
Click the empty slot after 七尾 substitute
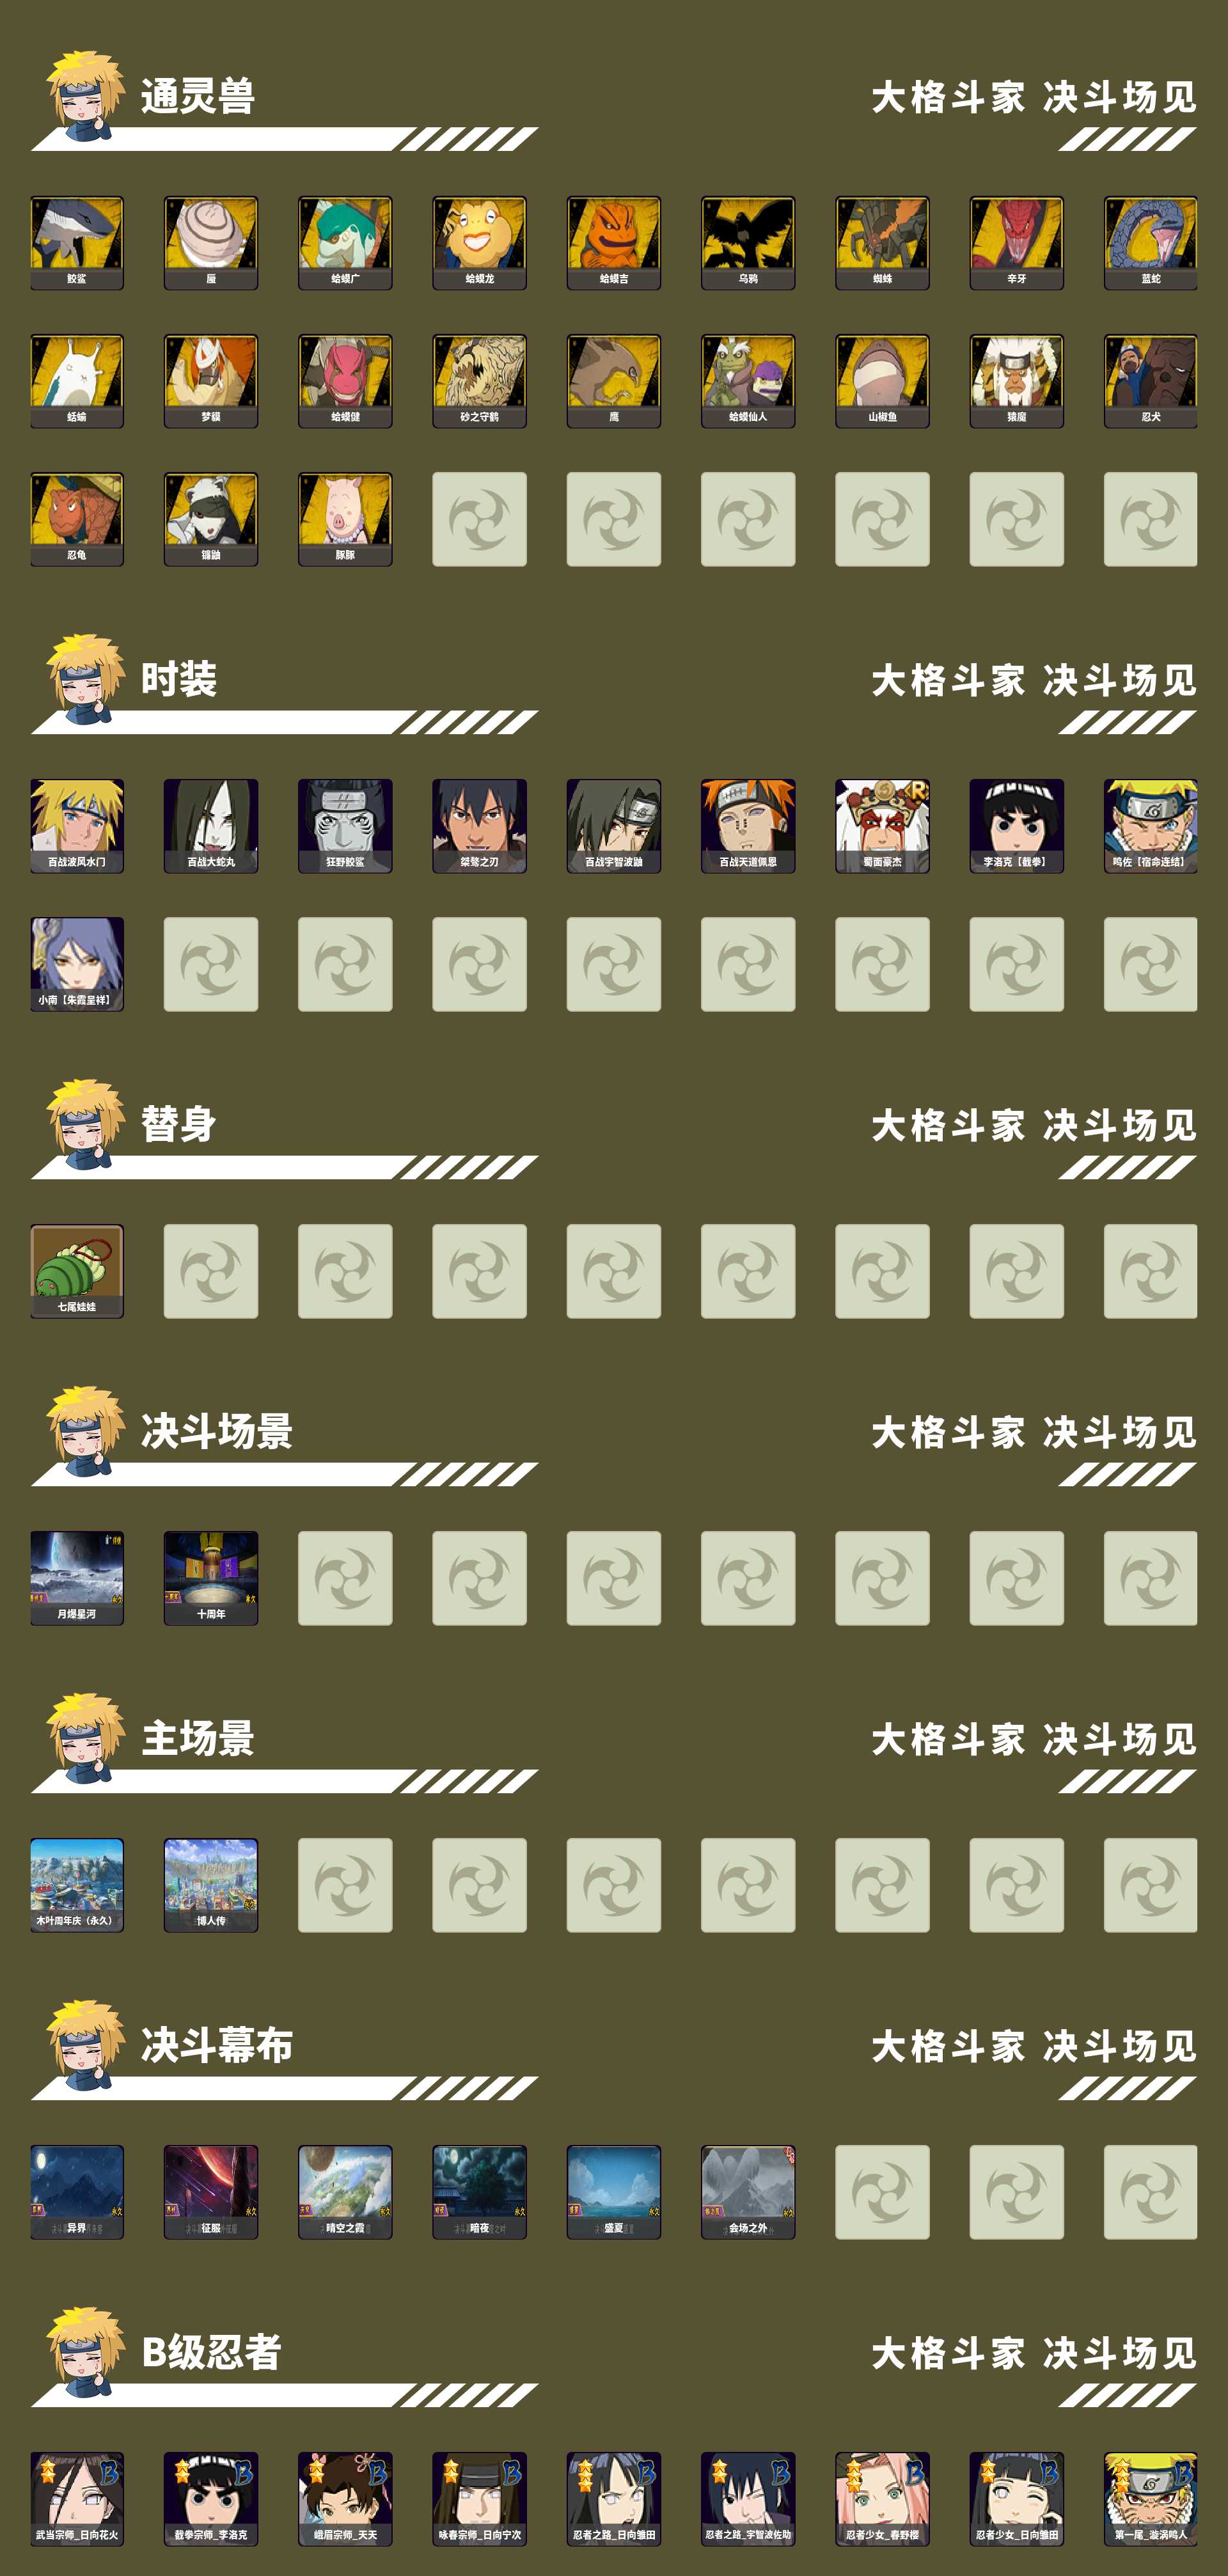tap(211, 1271)
